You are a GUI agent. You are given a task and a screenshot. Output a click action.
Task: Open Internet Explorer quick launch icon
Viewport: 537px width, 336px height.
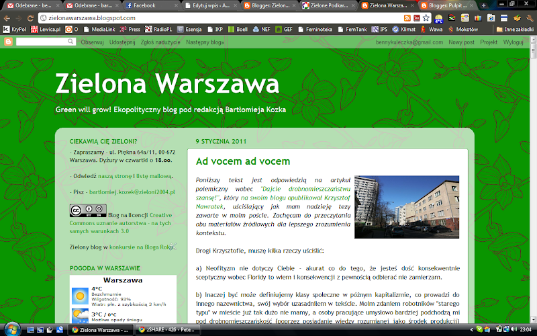(x=59, y=330)
